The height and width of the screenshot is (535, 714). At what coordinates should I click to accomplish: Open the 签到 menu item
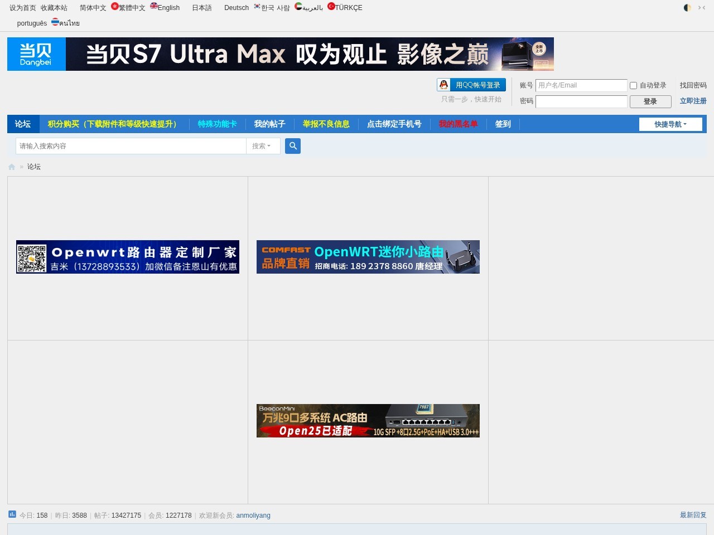tap(503, 124)
